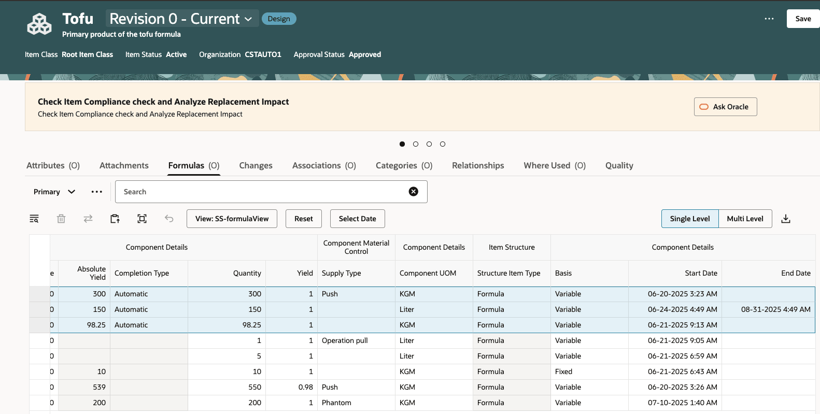
Task: Open the top-right more options ellipsis
Action: click(x=769, y=19)
